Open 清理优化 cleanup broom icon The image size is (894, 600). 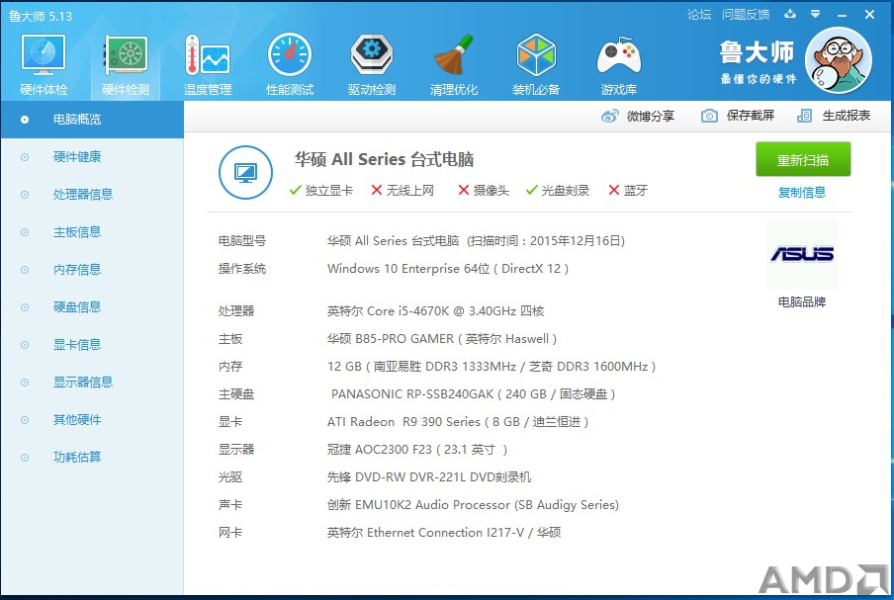(454, 54)
